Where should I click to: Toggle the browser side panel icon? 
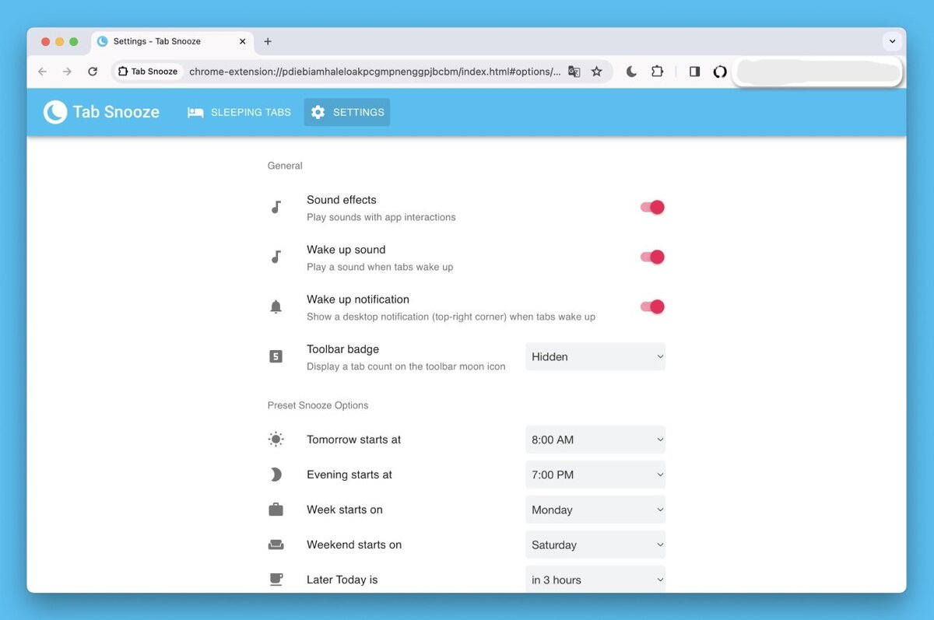(695, 72)
